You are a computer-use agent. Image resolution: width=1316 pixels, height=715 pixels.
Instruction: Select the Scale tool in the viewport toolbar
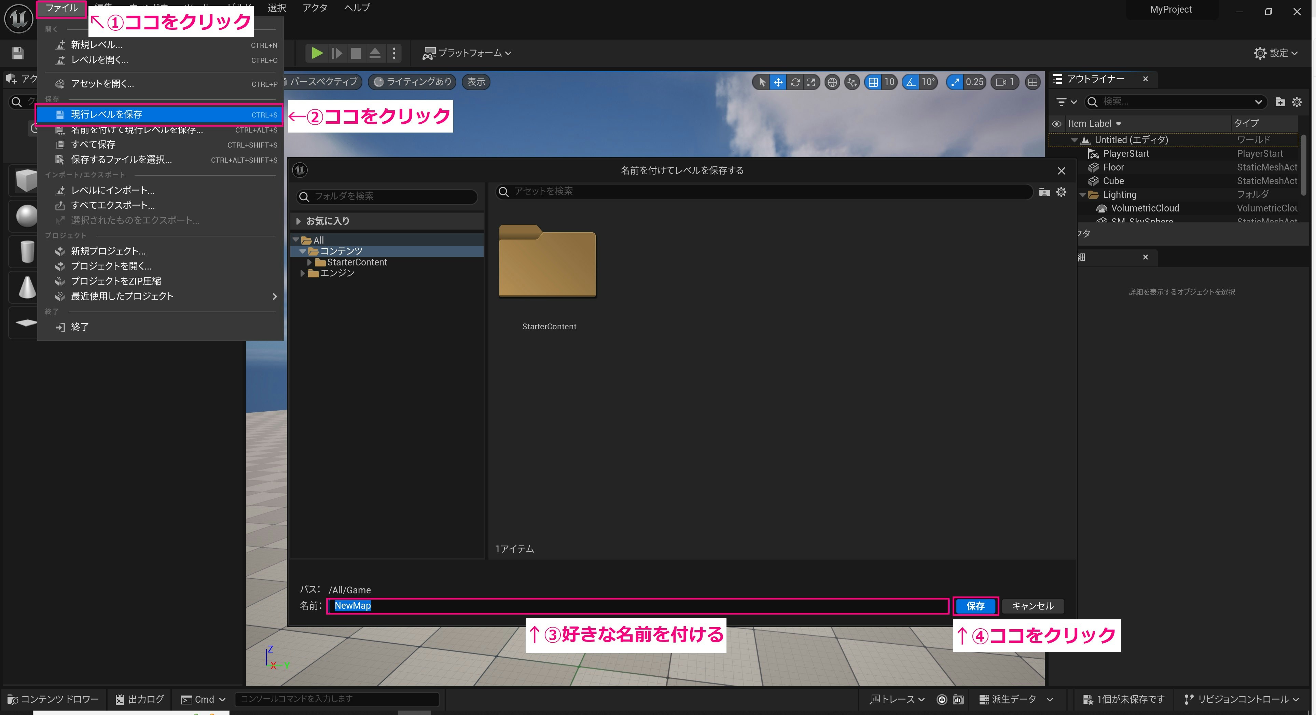pyautogui.click(x=812, y=82)
